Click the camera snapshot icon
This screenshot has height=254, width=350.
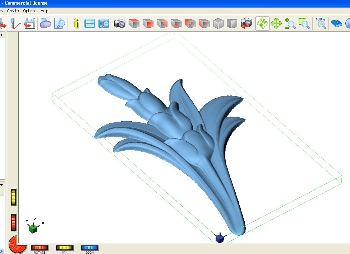coord(120,24)
